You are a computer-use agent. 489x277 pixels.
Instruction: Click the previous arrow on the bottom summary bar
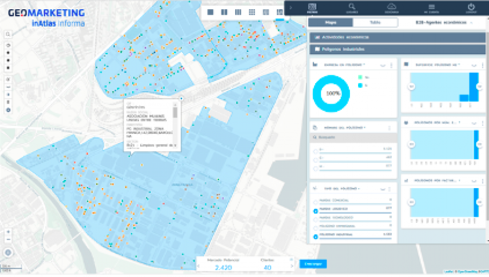pyautogui.click(x=198, y=266)
